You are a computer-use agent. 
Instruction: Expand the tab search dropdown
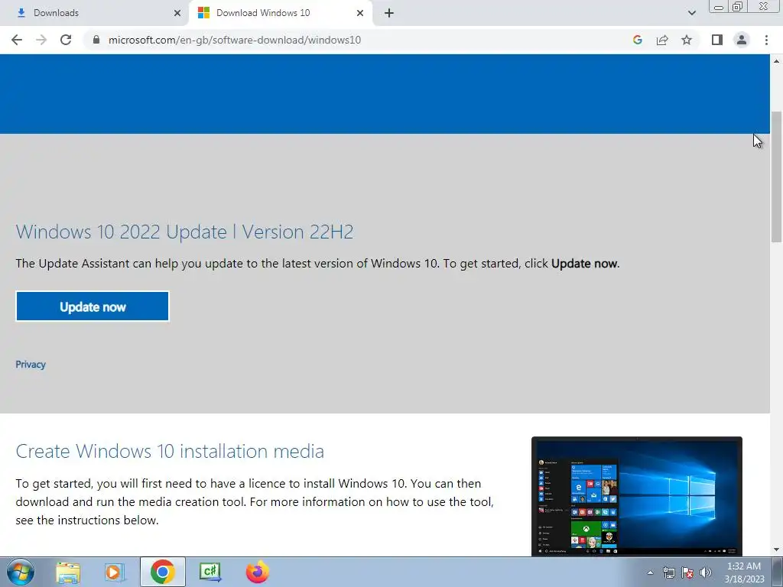[x=691, y=13]
